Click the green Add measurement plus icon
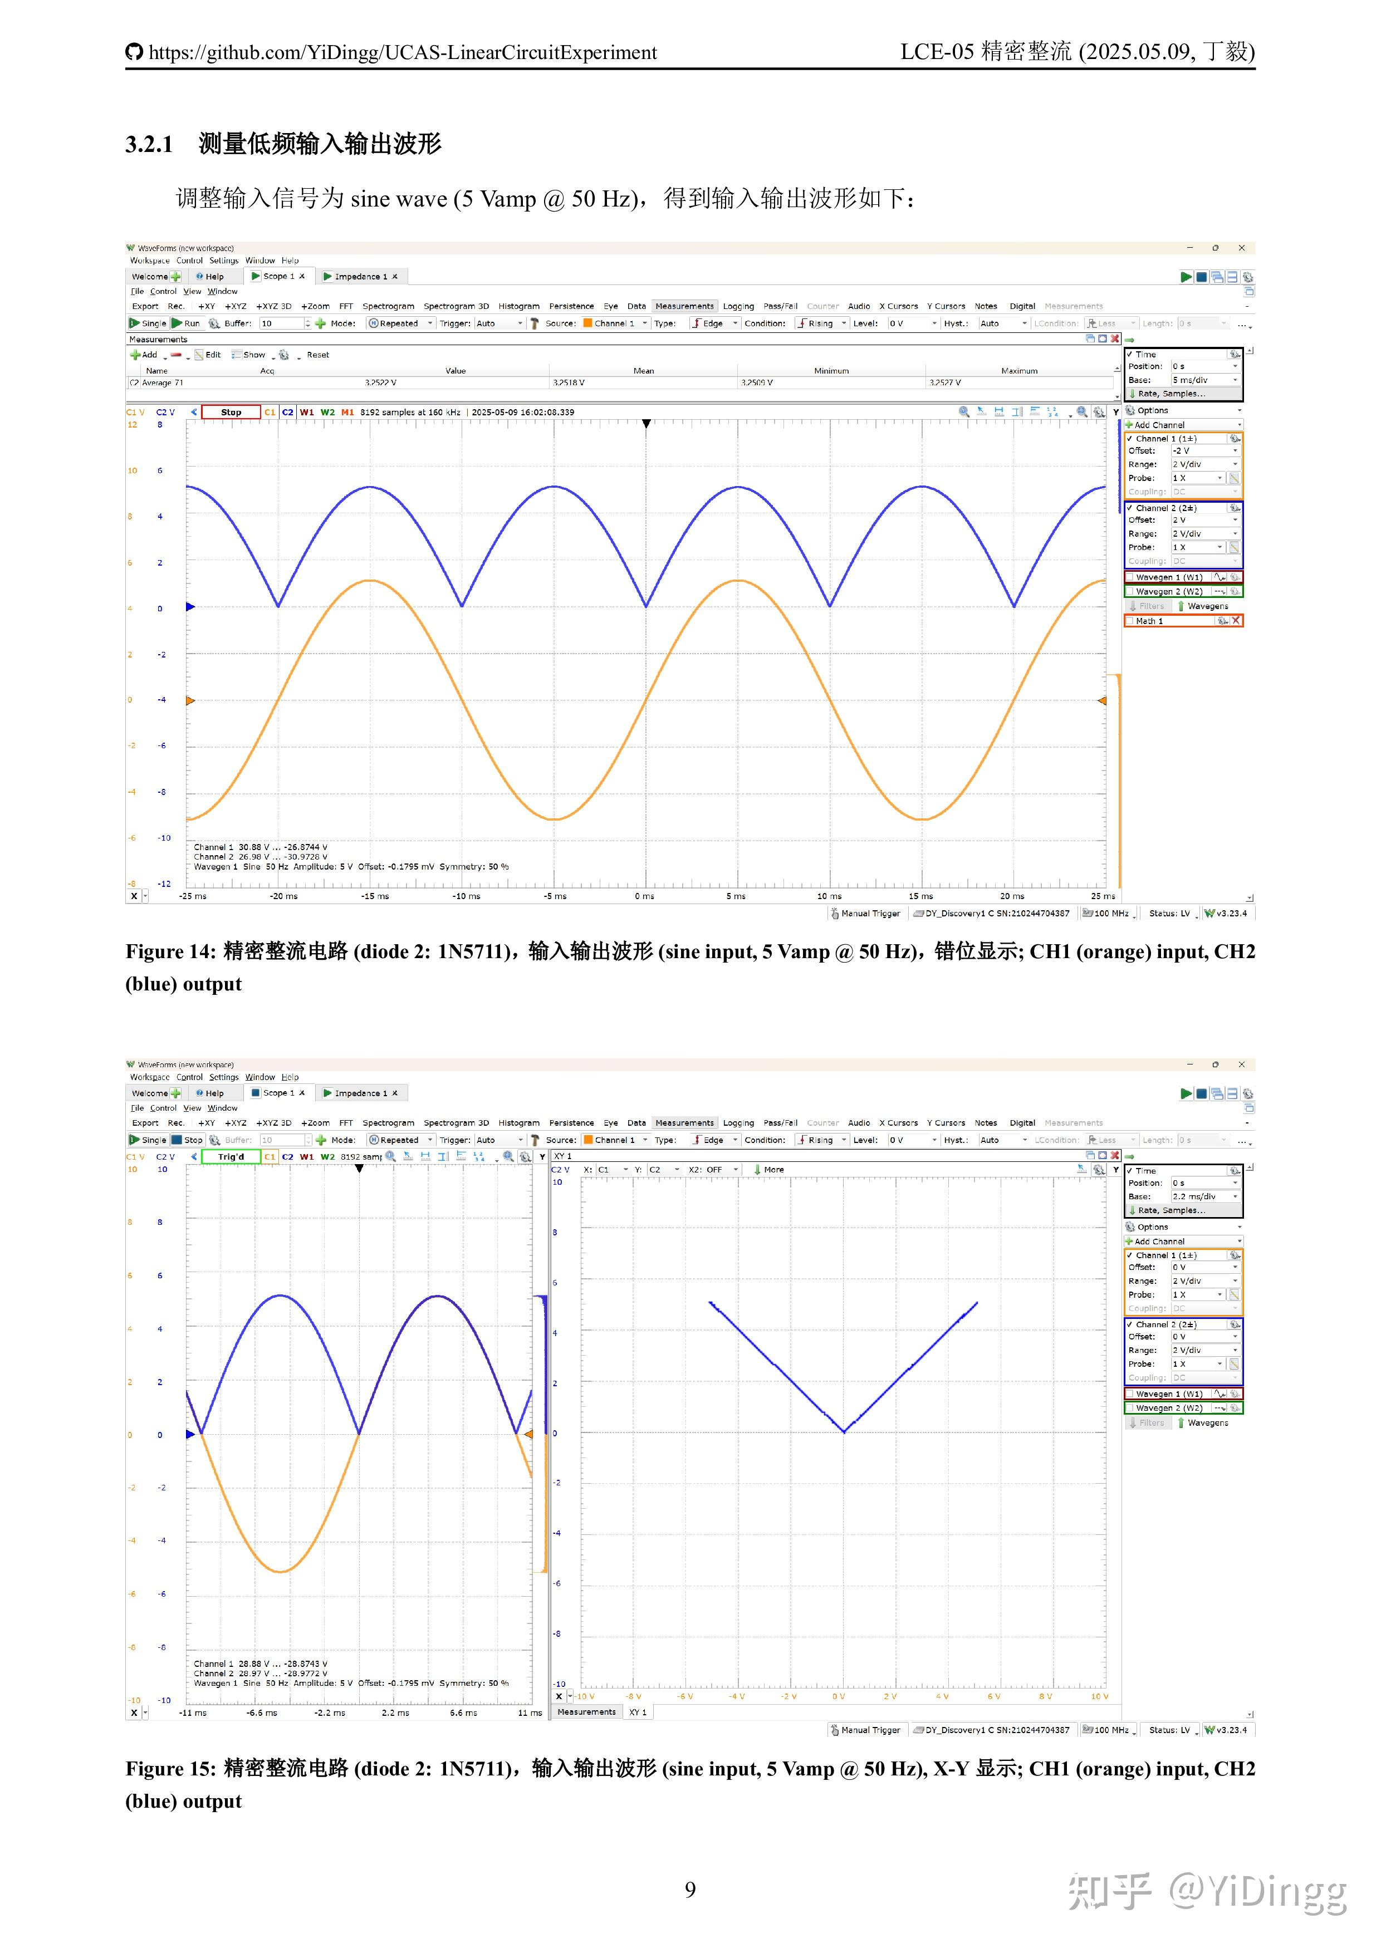 point(134,355)
